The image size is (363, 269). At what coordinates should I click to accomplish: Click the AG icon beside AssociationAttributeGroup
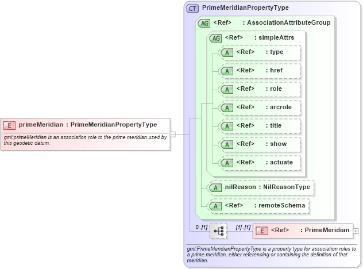(x=204, y=23)
